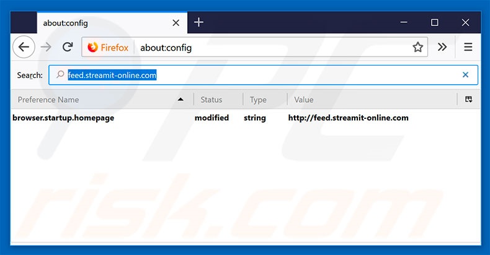Close the about:config tab
The width and height of the screenshot is (490, 255).
(x=176, y=23)
